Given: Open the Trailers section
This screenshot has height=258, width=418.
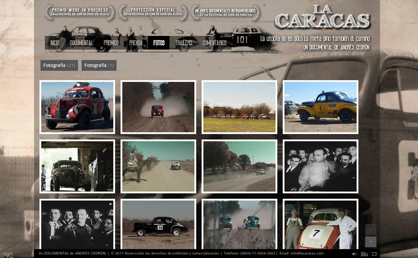Looking at the screenshot, I should pyautogui.click(x=183, y=43).
